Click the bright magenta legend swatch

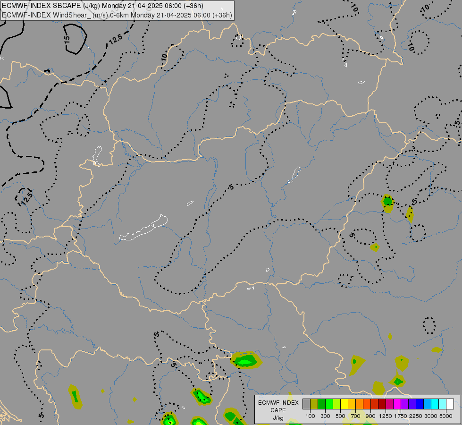397,404
